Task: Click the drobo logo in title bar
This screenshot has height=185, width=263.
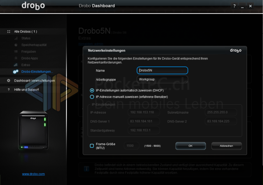Action: click(x=33, y=6)
